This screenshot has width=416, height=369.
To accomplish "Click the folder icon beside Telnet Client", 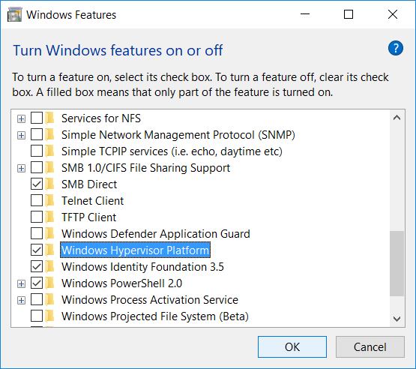I will point(49,201).
